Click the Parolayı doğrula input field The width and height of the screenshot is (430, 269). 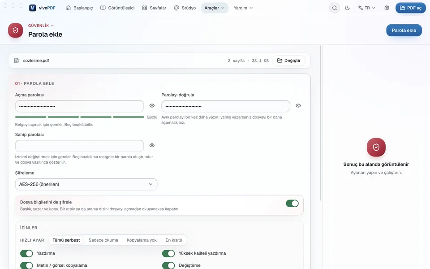(x=226, y=106)
